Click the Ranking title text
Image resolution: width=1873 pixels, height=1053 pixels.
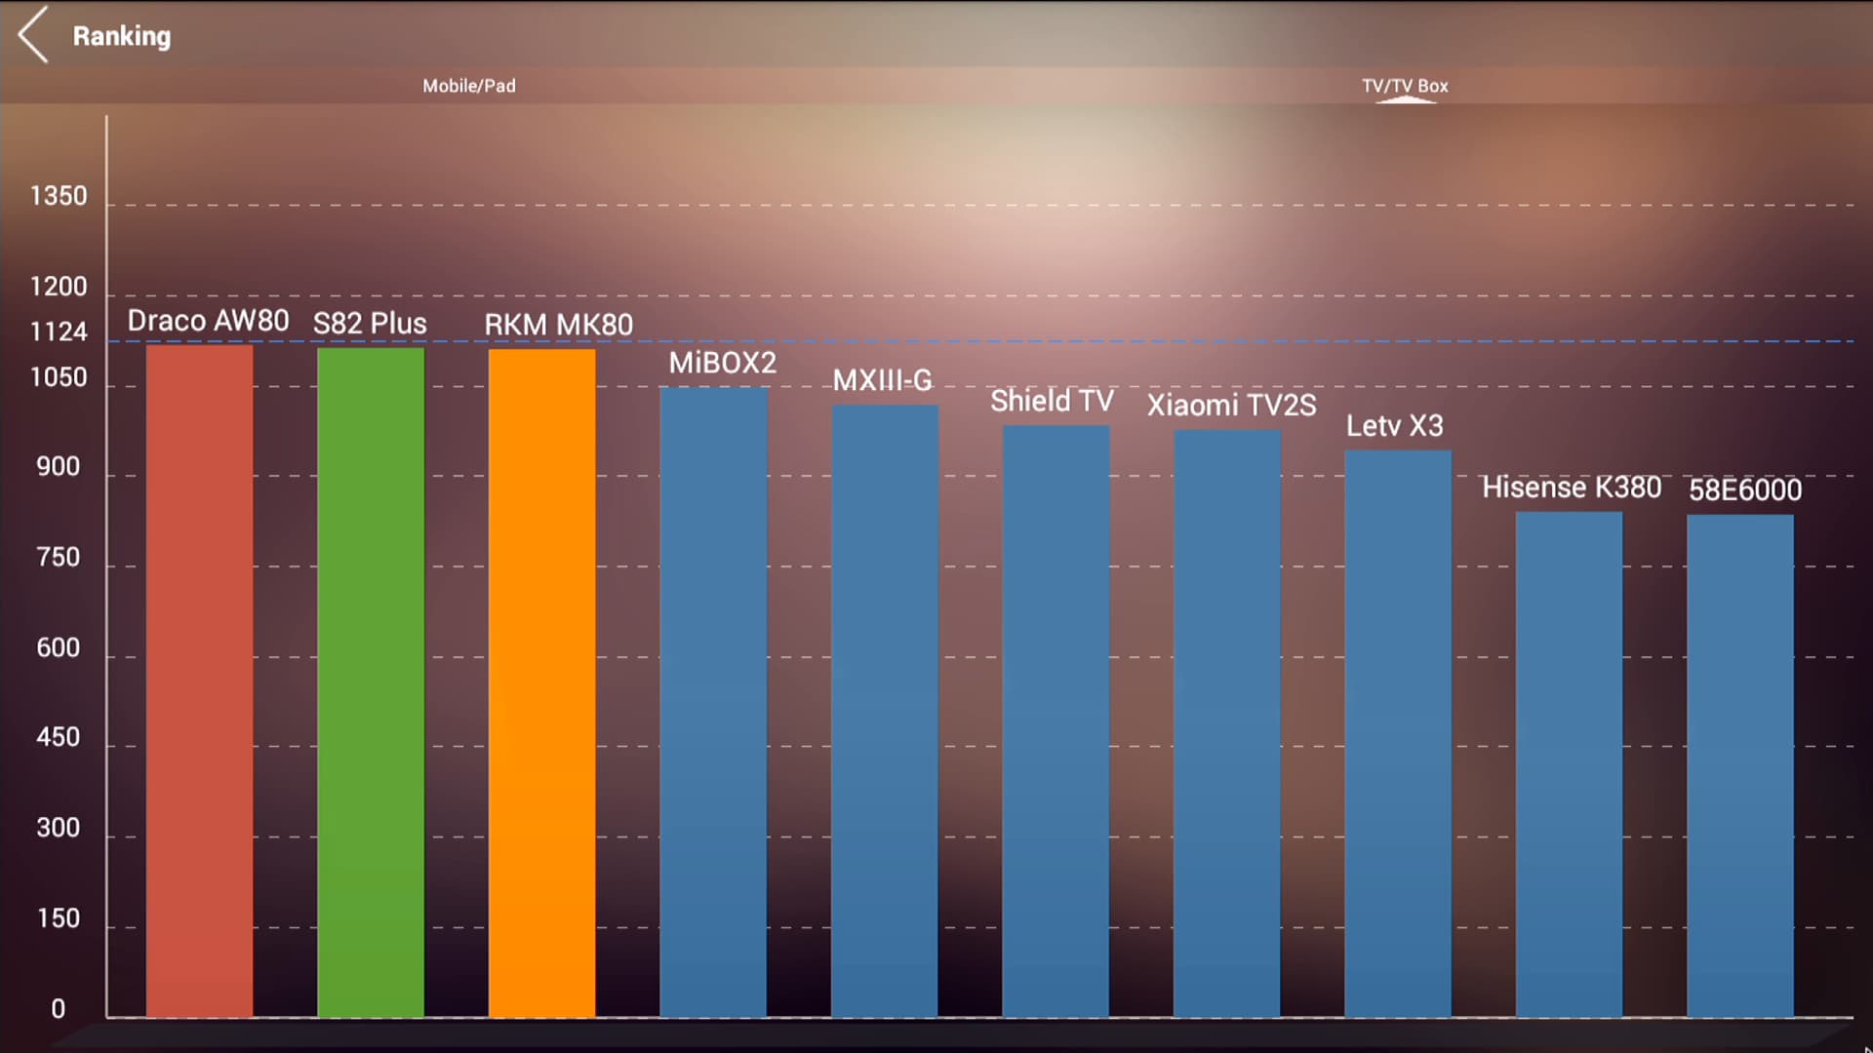pyautogui.click(x=122, y=36)
